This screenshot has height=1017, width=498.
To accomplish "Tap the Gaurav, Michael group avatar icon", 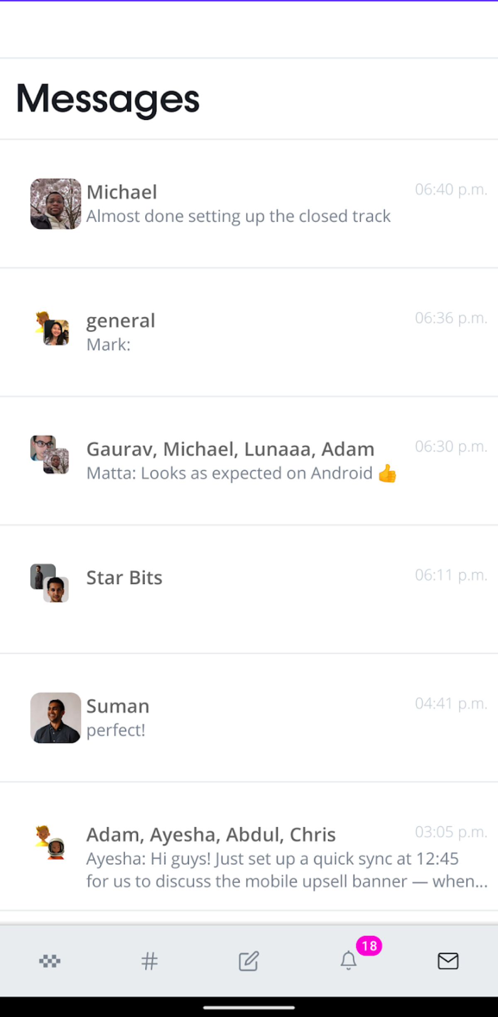I will 50,454.
